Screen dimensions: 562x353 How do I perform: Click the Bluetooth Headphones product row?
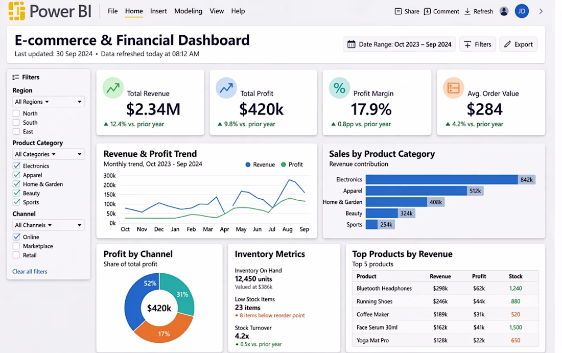pyautogui.click(x=445, y=289)
